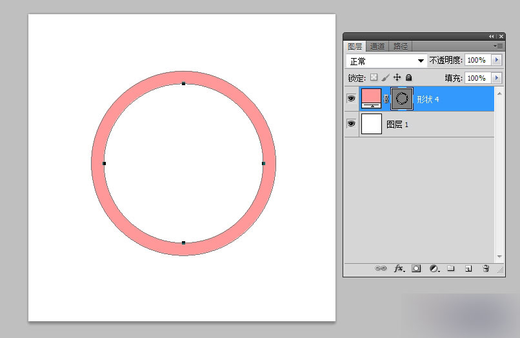Expand the 填充 fill slider arrow
Screen dimensions: 520x338
(497, 78)
